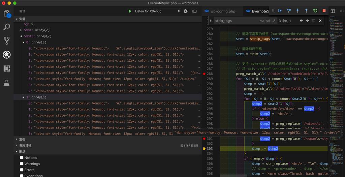
Task: Enable the Warnings breakpoint checkbox
Action: coord(22,164)
